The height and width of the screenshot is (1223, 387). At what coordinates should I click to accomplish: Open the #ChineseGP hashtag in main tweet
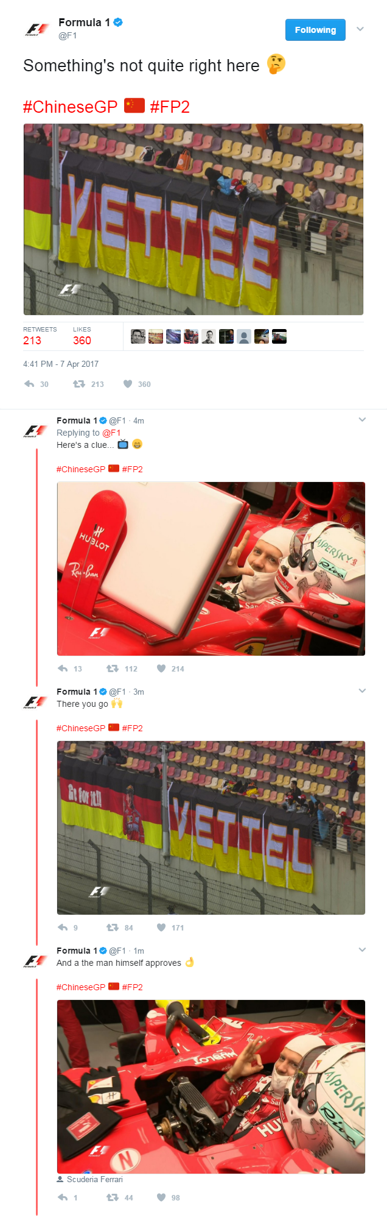click(x=70, y=107)
